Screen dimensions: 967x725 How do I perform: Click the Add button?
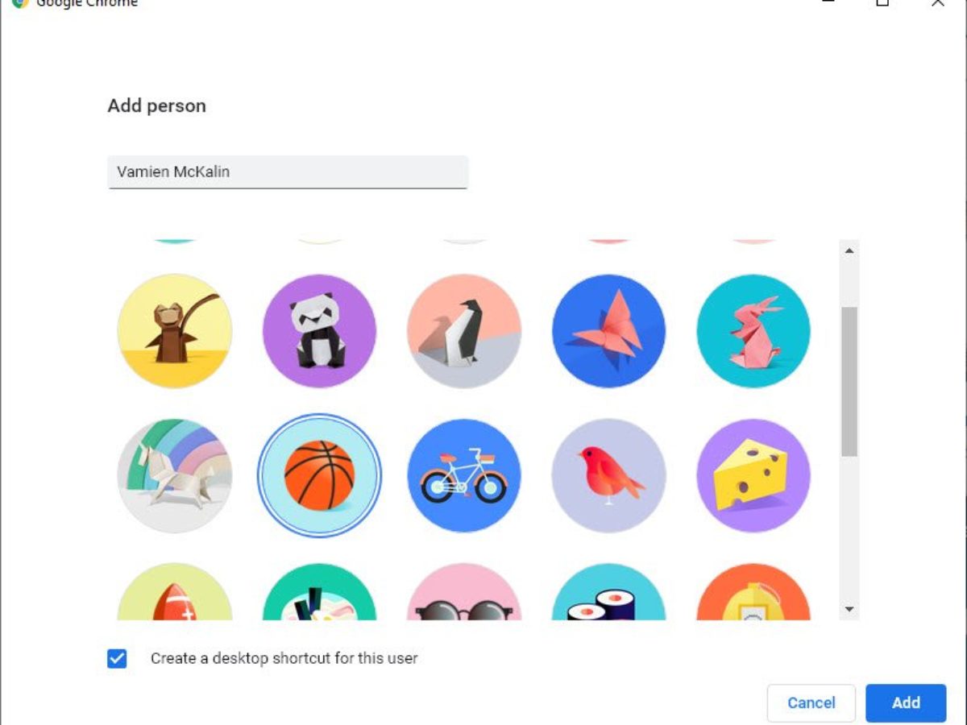[906, 702]
